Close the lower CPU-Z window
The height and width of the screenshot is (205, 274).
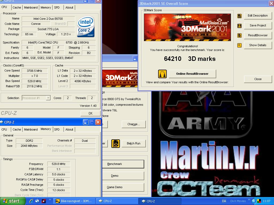point(98,122)
